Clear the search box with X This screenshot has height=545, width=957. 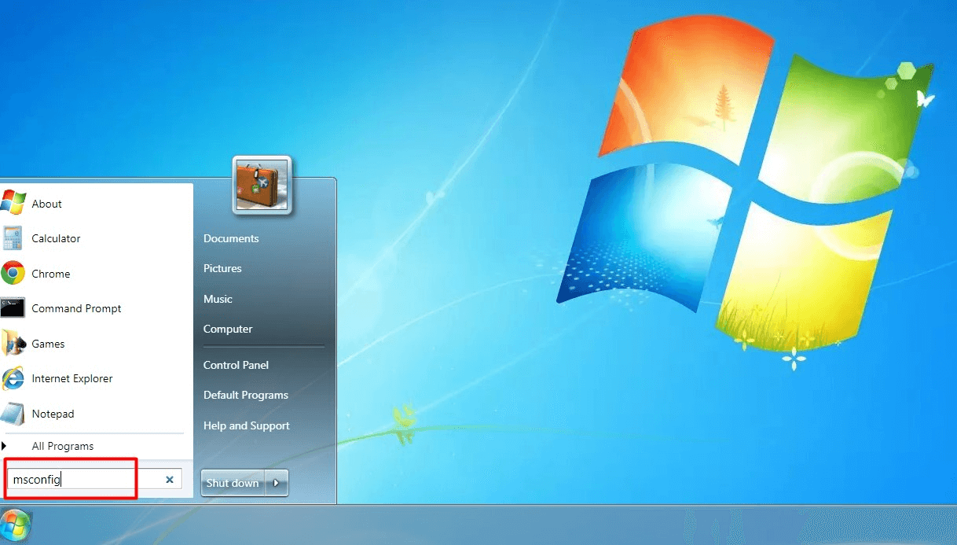click(x=170, y=479)
